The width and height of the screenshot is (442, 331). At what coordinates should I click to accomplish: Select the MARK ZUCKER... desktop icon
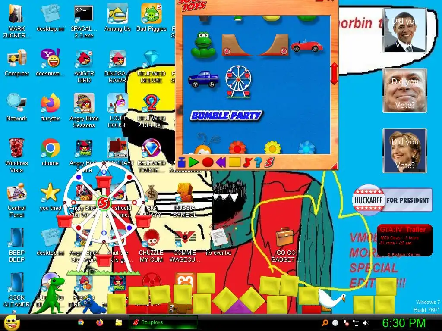coord(16,21)
